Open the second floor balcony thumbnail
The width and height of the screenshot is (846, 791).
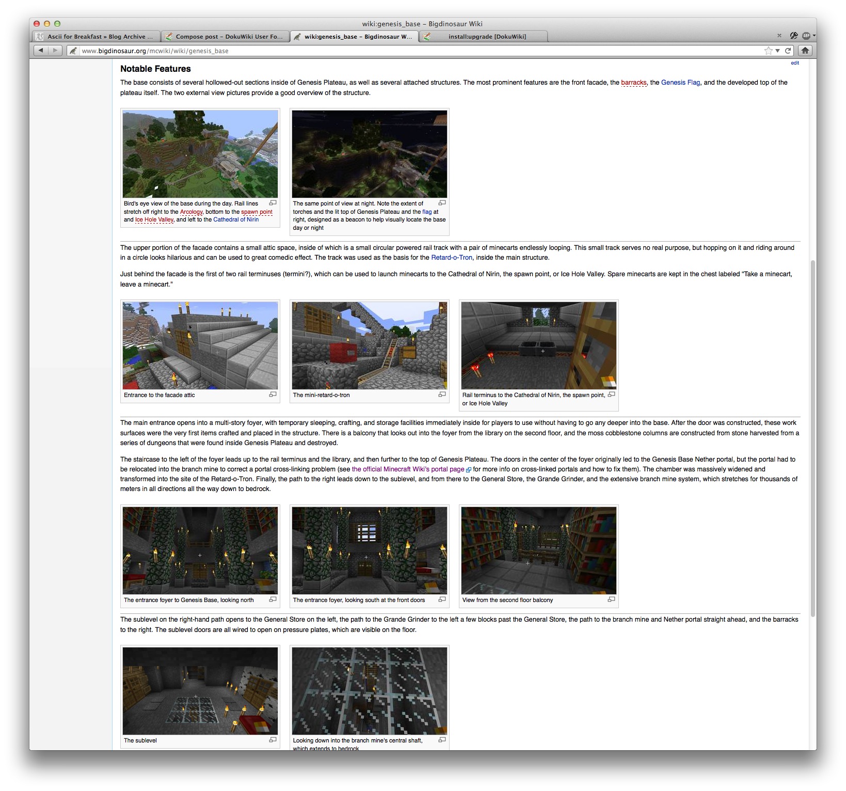pyautogui.click(x=539, y=550)
